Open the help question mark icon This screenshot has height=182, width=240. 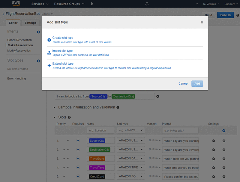click(238, 15)
